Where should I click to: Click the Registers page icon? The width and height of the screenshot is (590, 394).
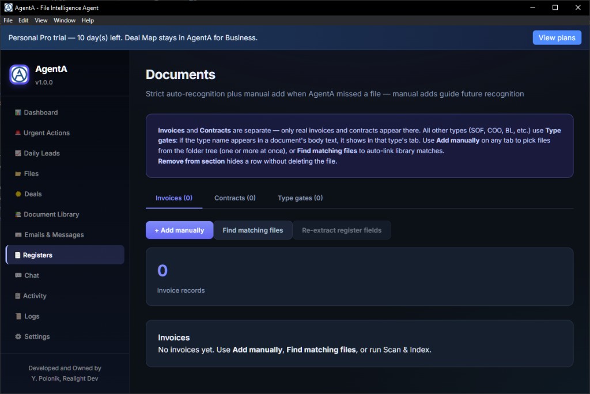tap(17, 255)
